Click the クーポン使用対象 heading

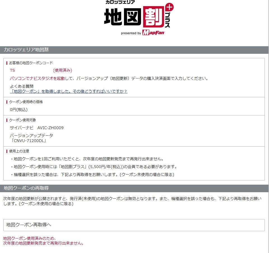pyautogui.click(x=22, y=120)
